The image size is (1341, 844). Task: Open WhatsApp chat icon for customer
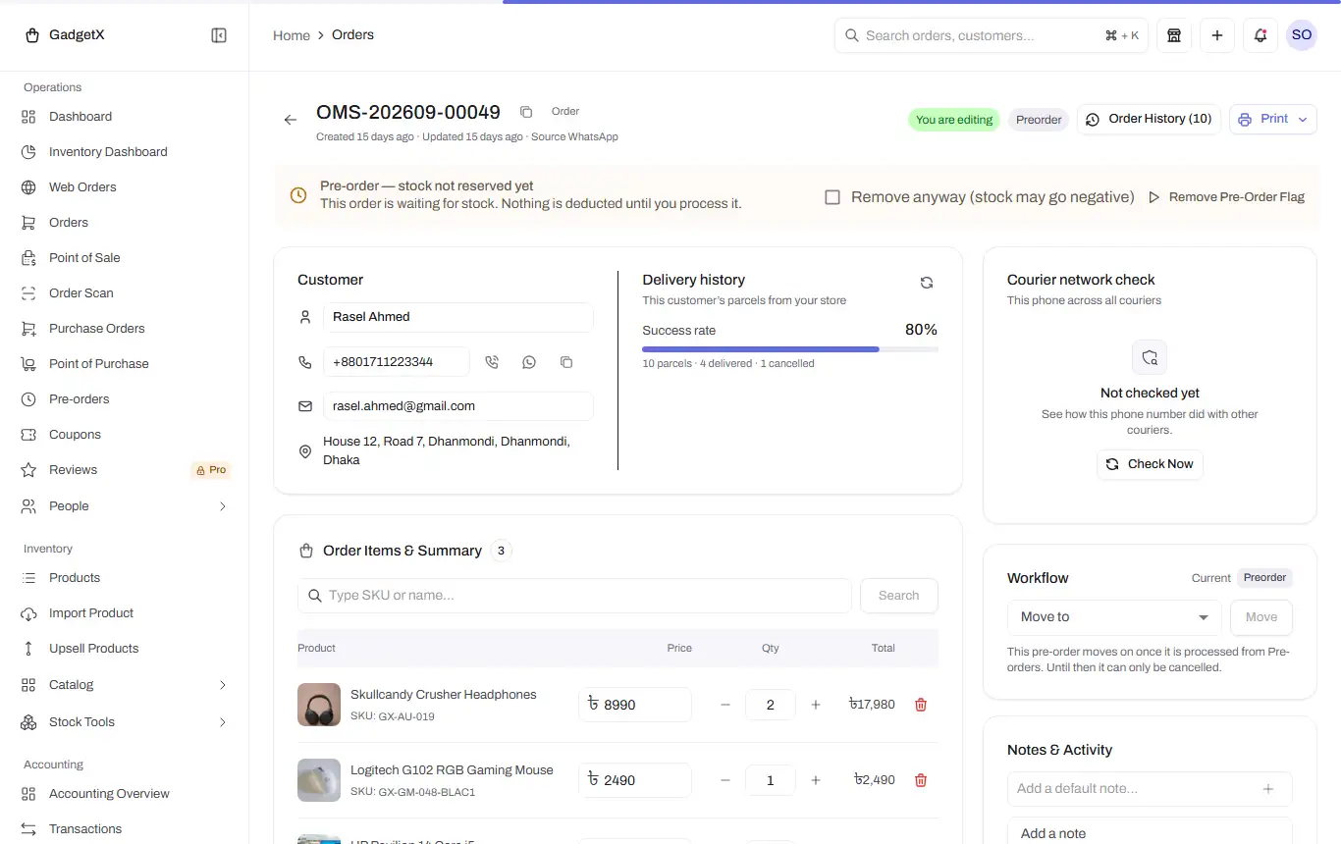(529, 362)
